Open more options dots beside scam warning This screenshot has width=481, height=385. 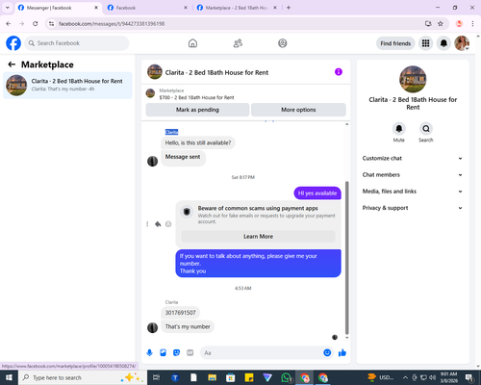pyautogui.click(x=147, y=224)
